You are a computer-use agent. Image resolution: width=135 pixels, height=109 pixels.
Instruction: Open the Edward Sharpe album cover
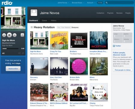pyautogui.click(x=39, y=92)
